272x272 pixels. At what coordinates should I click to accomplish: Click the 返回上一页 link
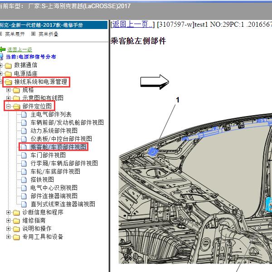pos(132,24)
